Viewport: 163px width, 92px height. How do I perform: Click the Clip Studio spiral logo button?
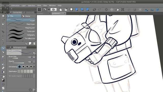tap(53, 10)
